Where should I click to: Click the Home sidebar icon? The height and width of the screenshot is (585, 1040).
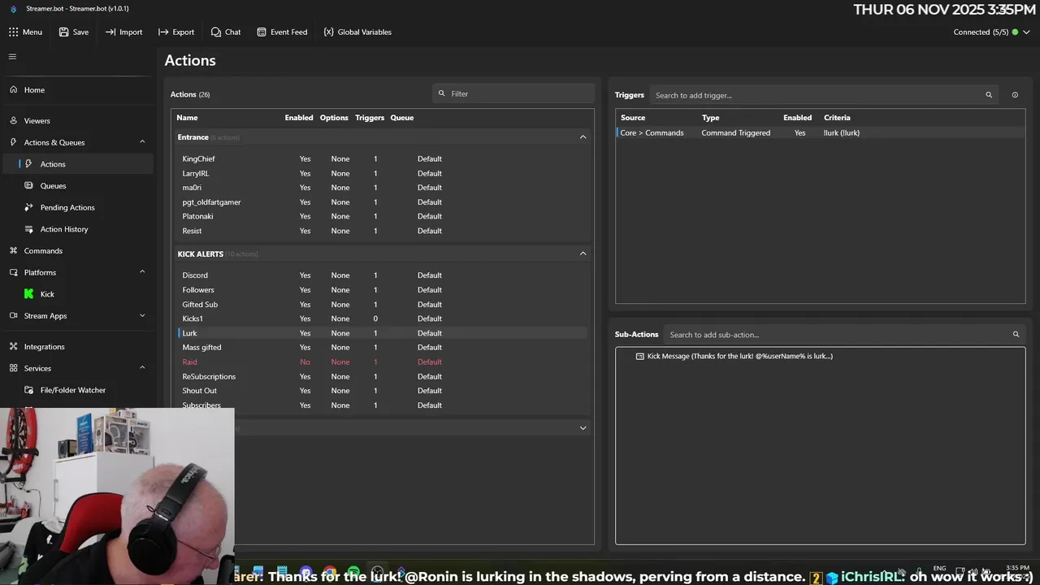click(13, 89)
